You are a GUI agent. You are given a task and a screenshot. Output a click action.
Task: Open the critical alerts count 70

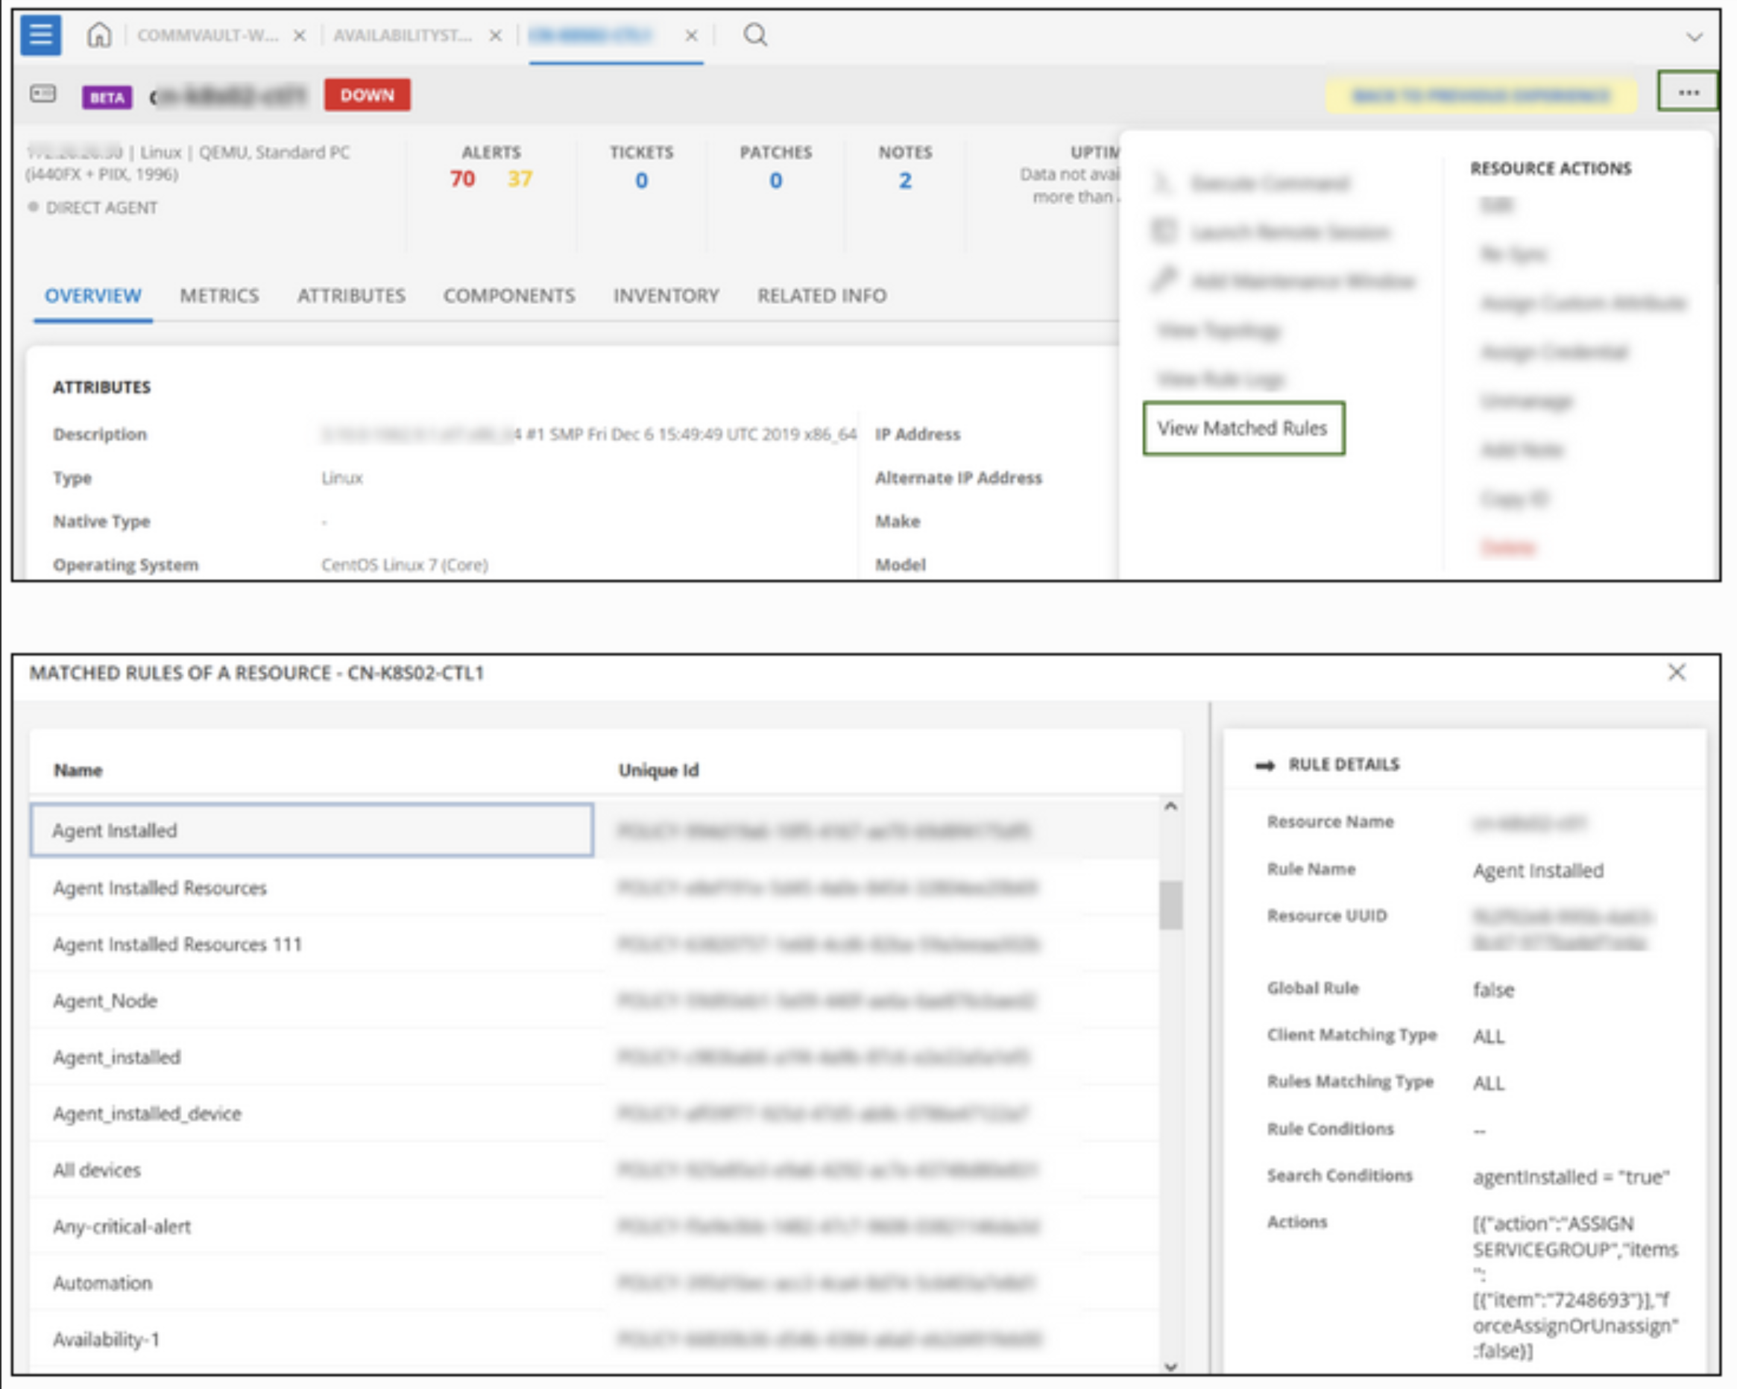coord(461,179)
